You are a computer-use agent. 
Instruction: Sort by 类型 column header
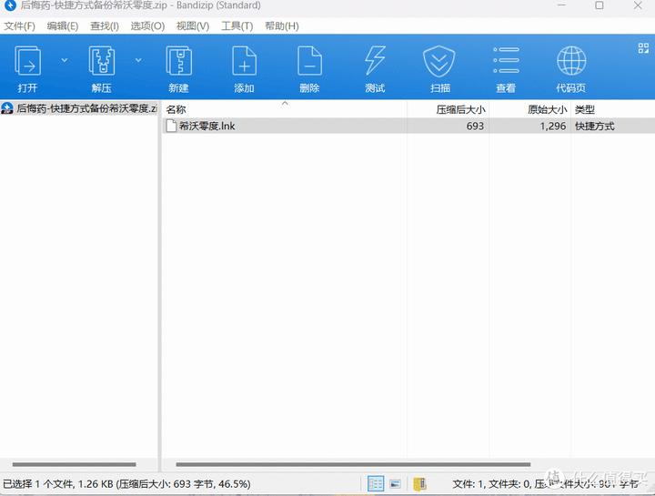click(x=613, y=109)
